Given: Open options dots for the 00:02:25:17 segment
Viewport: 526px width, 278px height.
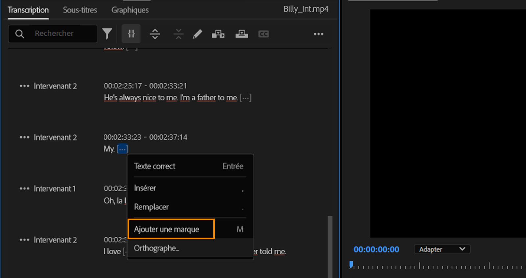Looking at the screenshot, I should (24, 86).
